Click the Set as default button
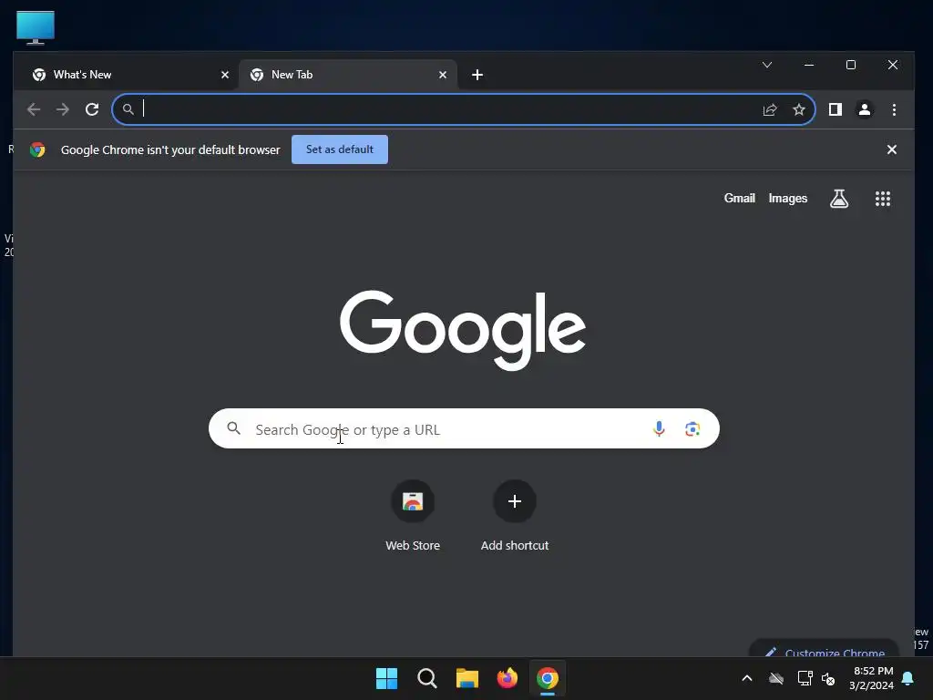 340,149
